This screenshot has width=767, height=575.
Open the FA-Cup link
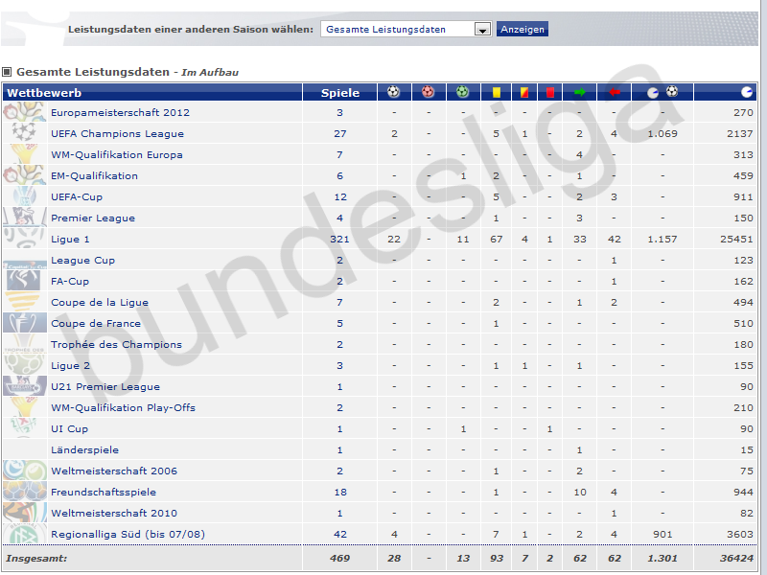[70, 281]
